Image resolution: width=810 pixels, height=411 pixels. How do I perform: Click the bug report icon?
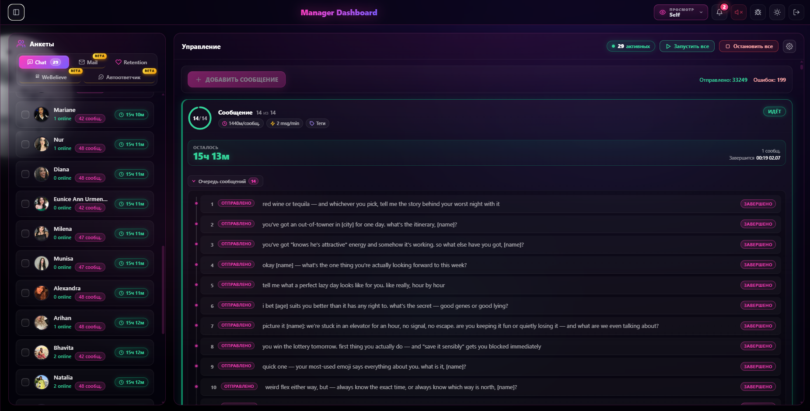(758, 12)
